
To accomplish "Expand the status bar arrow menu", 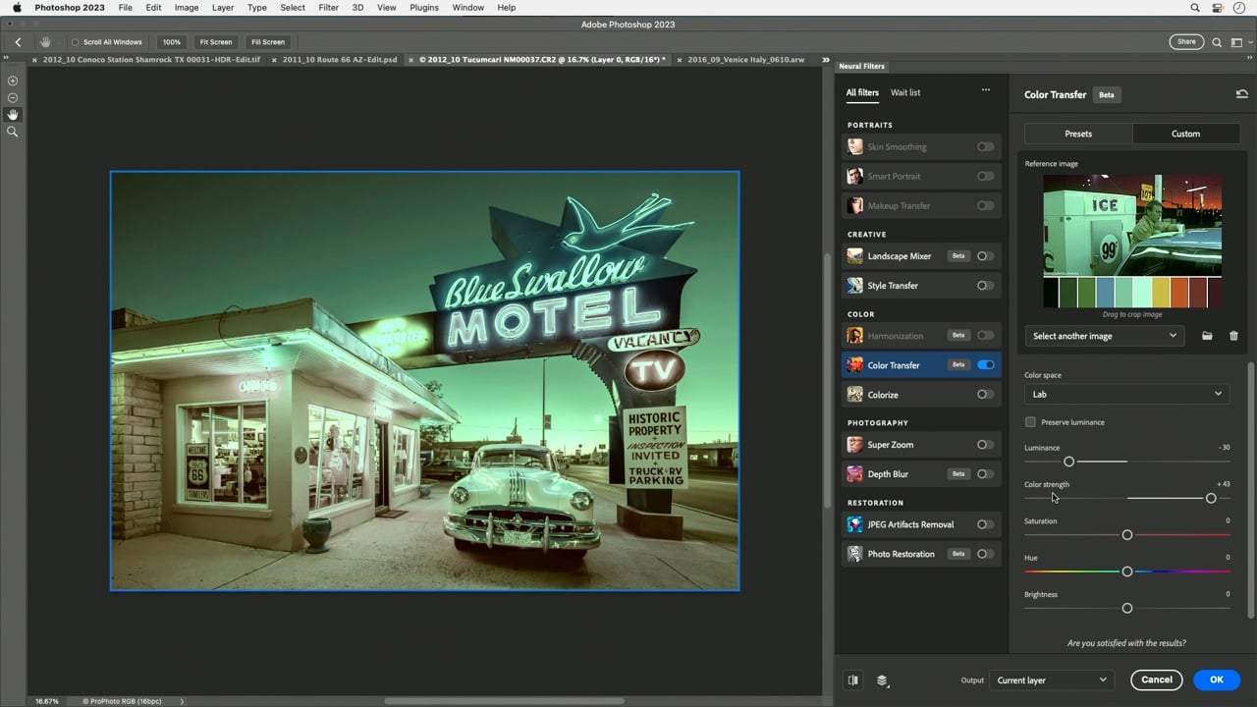I will pyautogui.click(x=182, y=701).
